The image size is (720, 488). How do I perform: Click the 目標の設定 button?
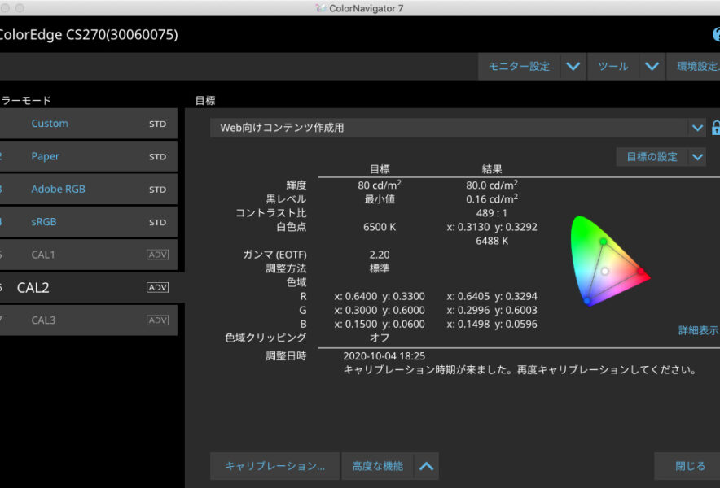click(652, 157)
